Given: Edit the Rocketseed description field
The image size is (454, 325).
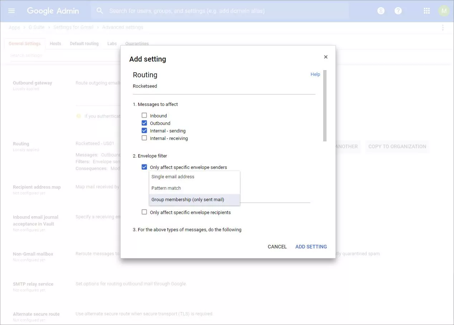Looking at the screenshot, I should [224, 86].
